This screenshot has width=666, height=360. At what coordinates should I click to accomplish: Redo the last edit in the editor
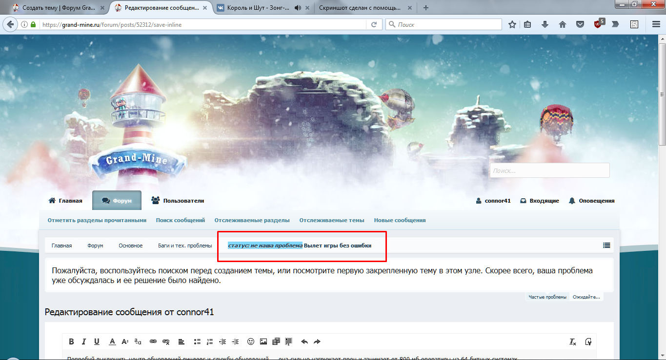pos(317,341)
